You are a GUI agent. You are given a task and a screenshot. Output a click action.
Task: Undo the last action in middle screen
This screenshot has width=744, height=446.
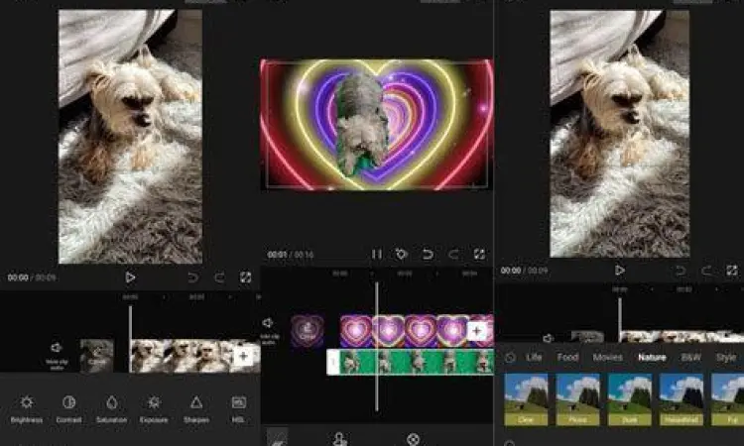428,255
